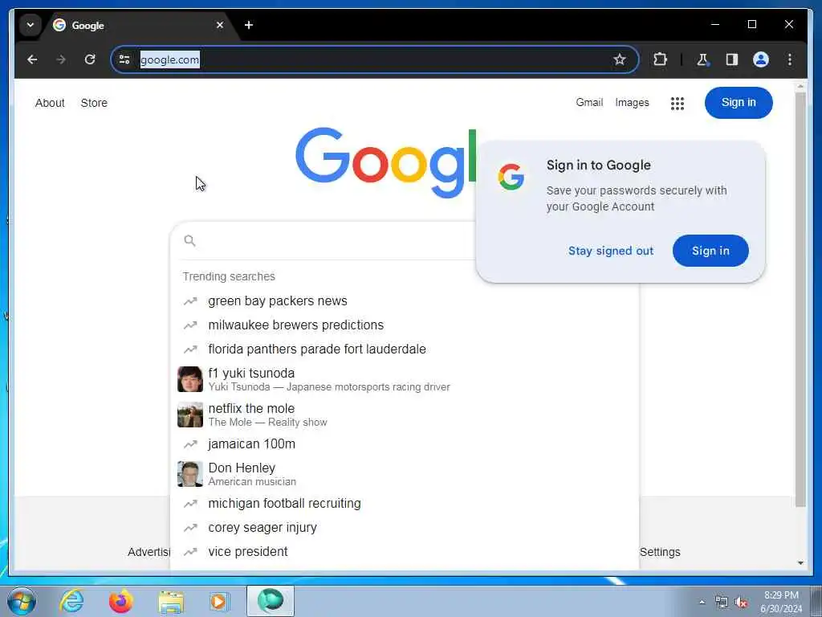Click Yuki Tsunoda thumbnail photo
This screenshot has width=822, height=617.
click(189, 379)
